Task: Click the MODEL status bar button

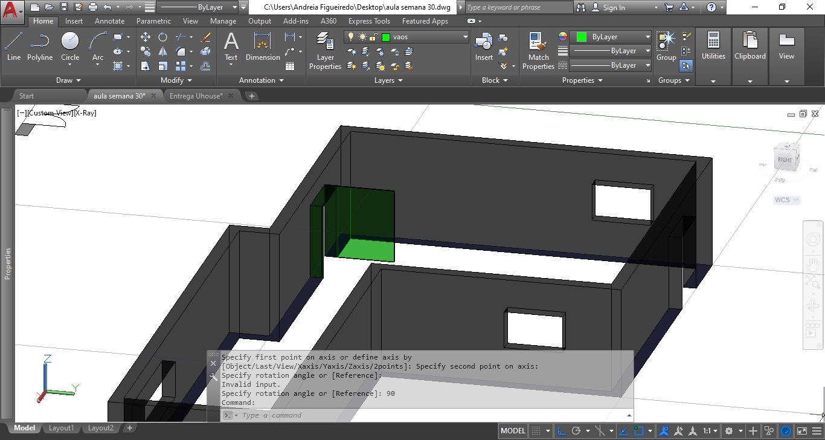Action: click(x=513, y=431)
